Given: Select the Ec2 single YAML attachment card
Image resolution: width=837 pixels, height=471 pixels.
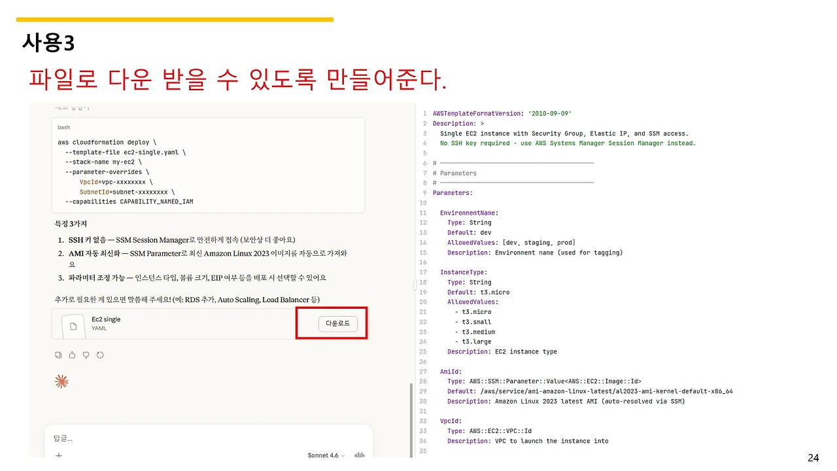Looking at the screenshot, I should 183,323.
